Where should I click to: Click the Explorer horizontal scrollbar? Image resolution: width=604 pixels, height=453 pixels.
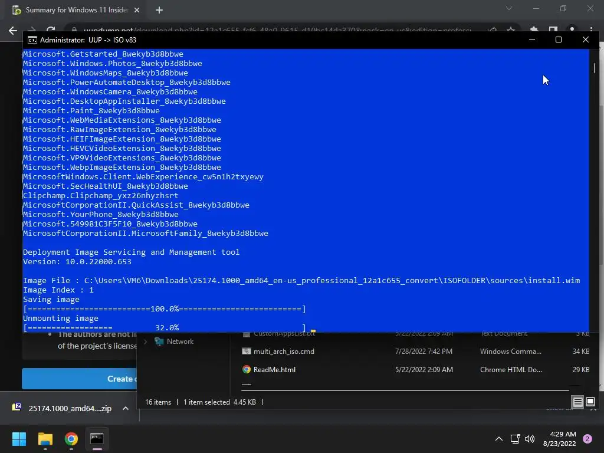pos(405,390)
